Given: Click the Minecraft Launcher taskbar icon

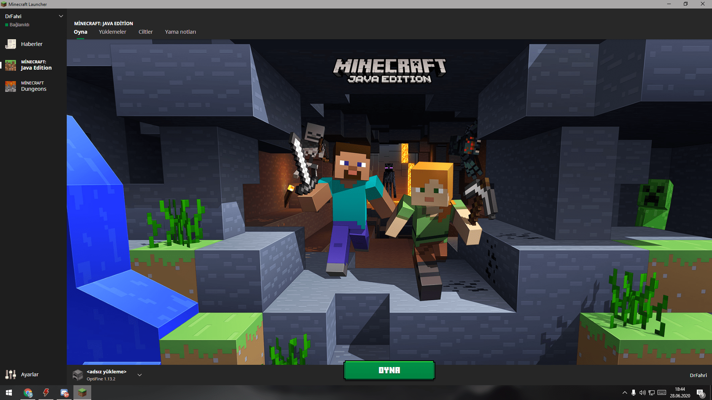Looking at the screenshot, I should tap(82, 393).
